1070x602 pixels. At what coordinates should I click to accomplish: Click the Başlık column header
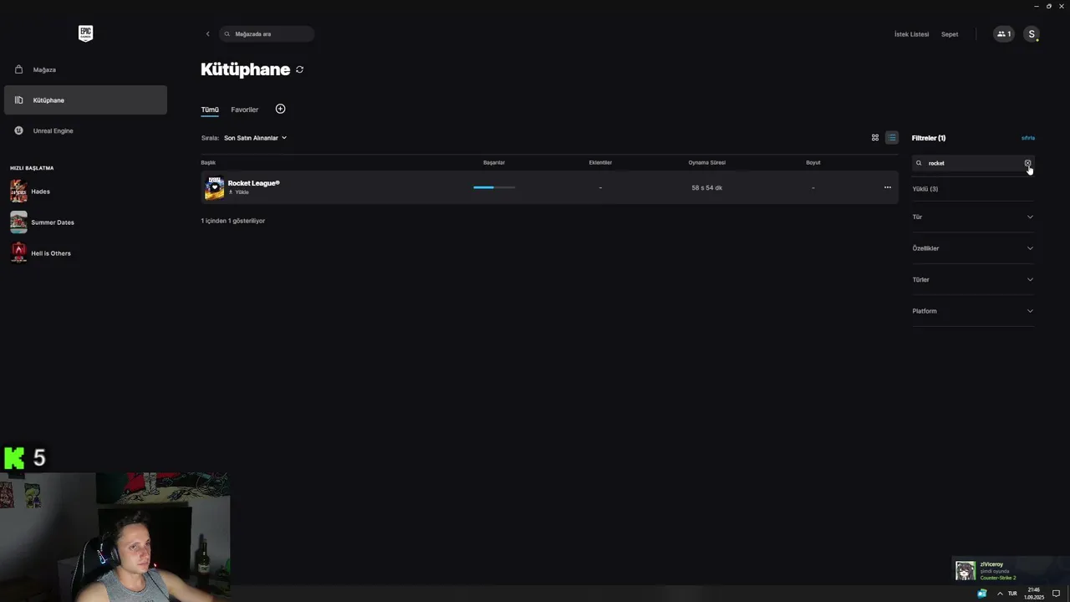pyautogui.click(x=208, y=162)
